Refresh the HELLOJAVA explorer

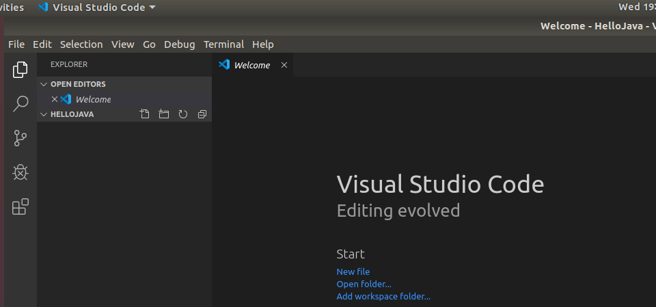pyautogui.click(x=183, y=114)
